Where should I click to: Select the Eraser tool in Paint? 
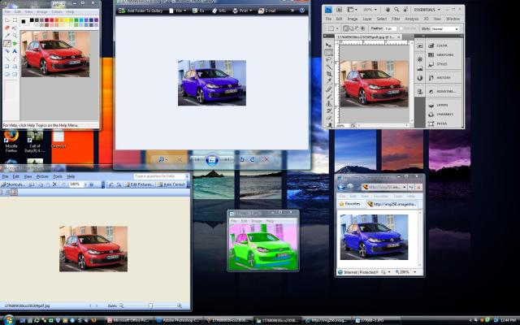tap(7, 28)
